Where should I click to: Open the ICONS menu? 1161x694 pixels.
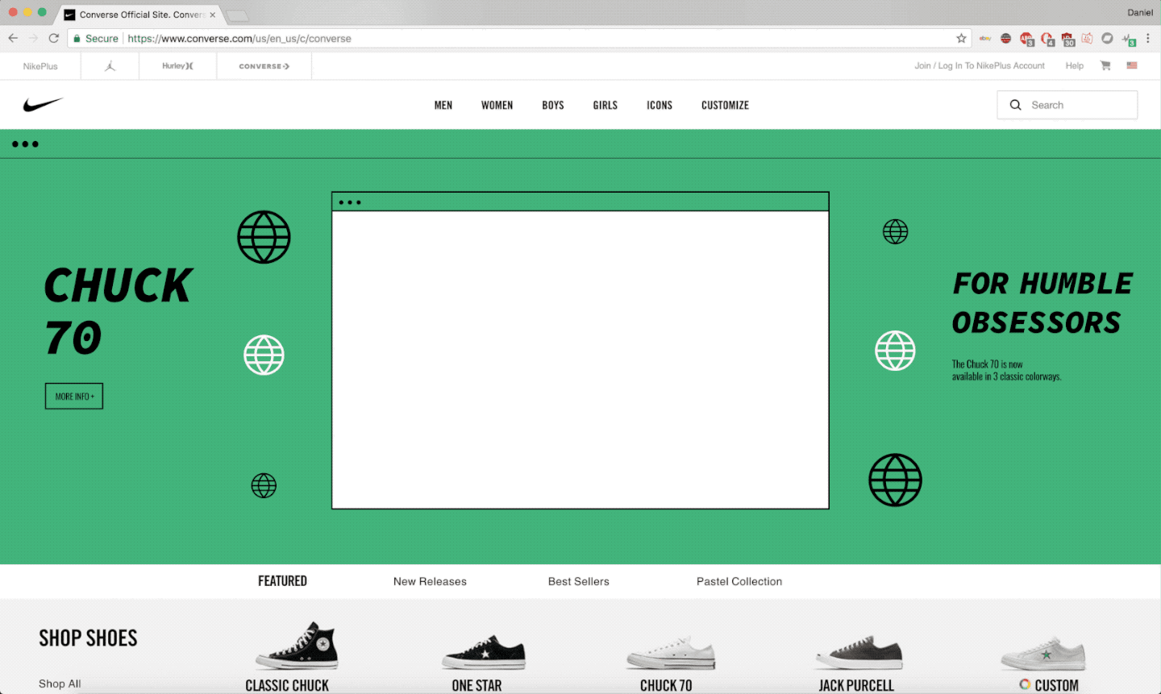[660, 105]
